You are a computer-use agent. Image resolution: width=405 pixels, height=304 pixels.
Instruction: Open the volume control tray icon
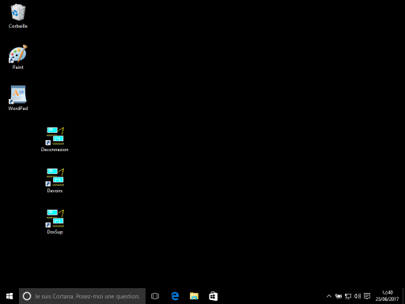(x=358, y=296)
